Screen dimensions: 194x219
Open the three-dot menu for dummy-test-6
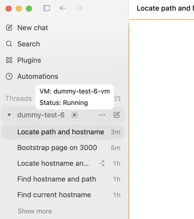pos(102,115)
